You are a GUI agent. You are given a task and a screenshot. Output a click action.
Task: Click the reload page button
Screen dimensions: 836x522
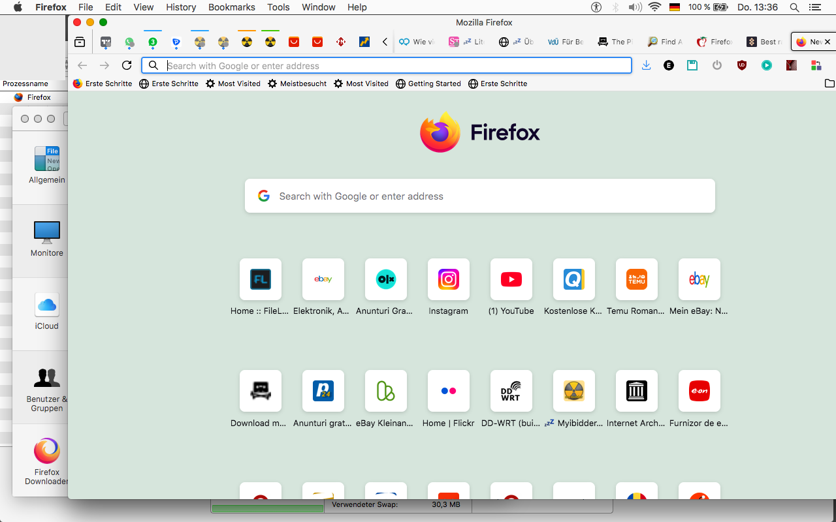(x=127, y=65)
